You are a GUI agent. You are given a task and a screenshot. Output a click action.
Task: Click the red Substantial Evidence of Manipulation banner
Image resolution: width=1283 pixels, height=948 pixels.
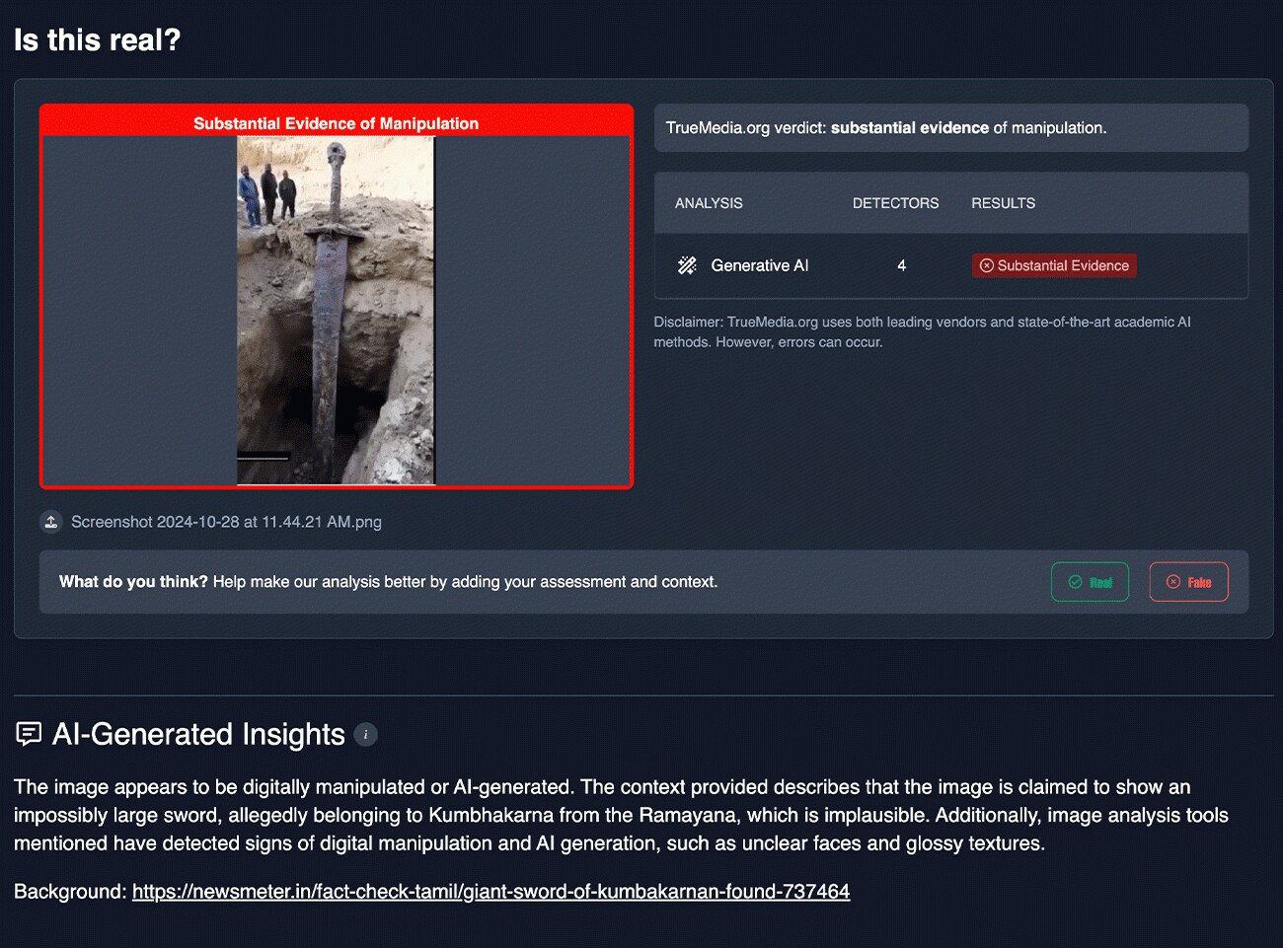(x=336, y=123)
